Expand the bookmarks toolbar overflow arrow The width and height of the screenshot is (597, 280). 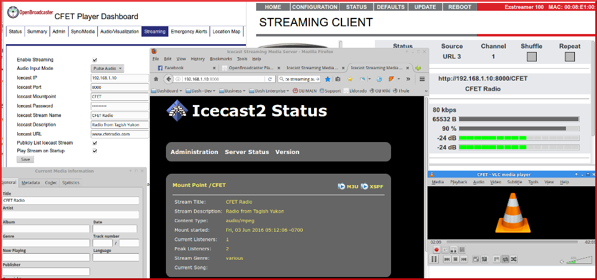tap(426, 91)
